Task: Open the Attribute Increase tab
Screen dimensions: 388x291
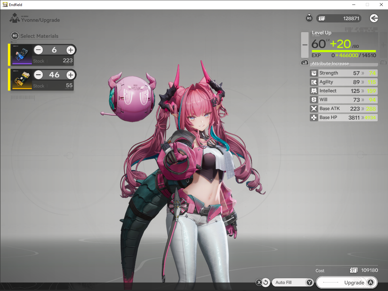Action: click(x=345, y=64)
